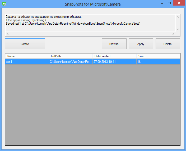
Task: Click the log scroll right arrow
Action: 173,34
